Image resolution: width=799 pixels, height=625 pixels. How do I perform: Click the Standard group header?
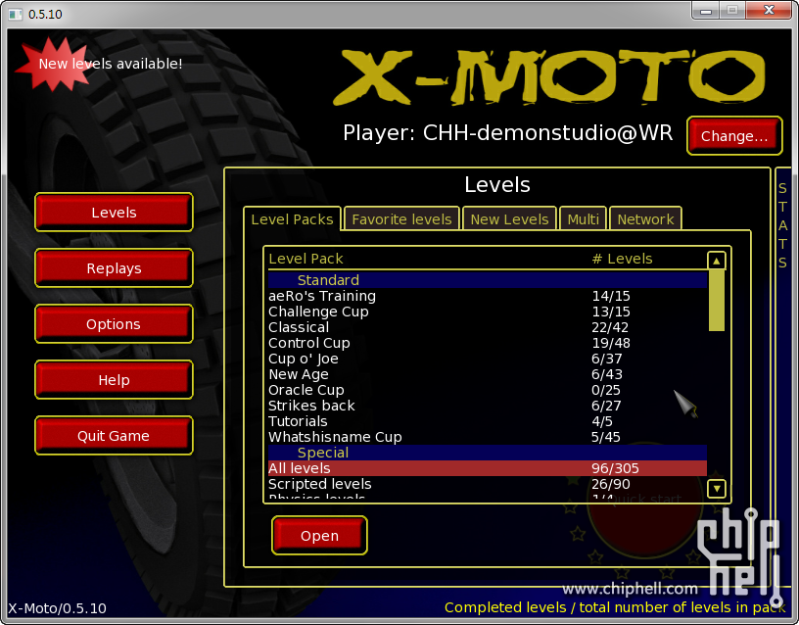click(x=488, y=280)
